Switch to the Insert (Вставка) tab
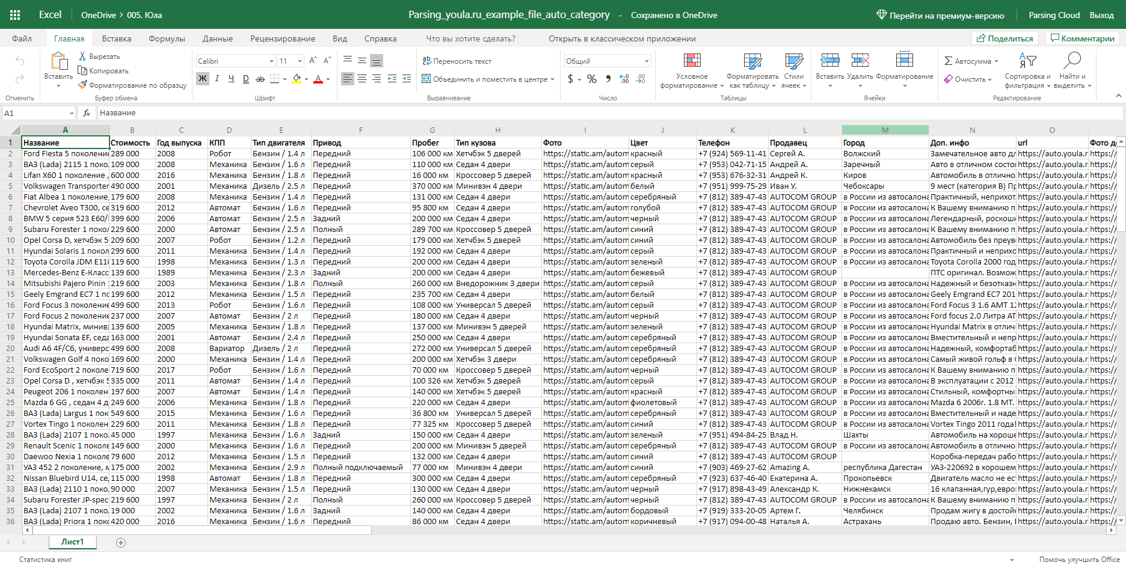This screenshot has width=1126, height=565. point(117,38)
